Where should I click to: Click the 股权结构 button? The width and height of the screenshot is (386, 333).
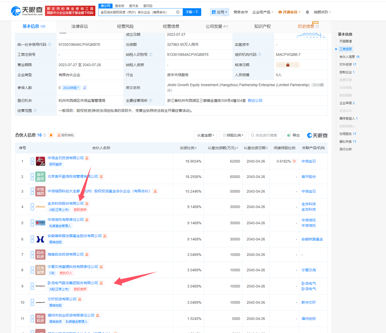[x=66, y=135]
